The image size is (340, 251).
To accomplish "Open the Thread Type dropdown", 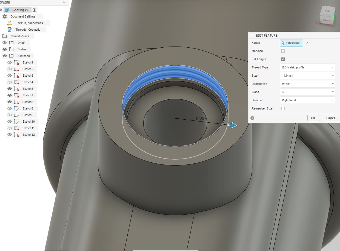I will point(307,67).
